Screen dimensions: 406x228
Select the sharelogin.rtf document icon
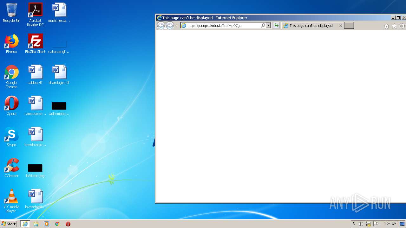(x=59, y=75)
